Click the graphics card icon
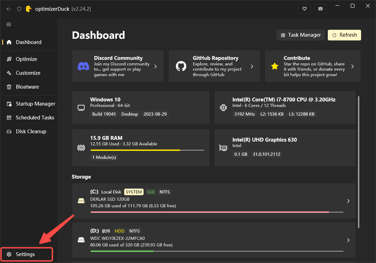The height and width of the screenshot is (263, 376). (223, 148)
